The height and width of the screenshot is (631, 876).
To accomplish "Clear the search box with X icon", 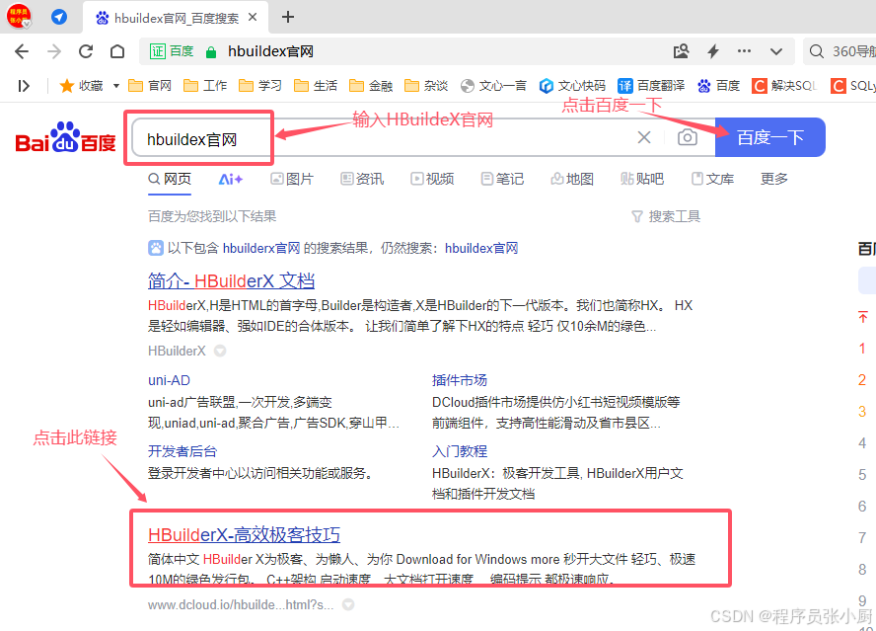I will click(x=644, y=137).
